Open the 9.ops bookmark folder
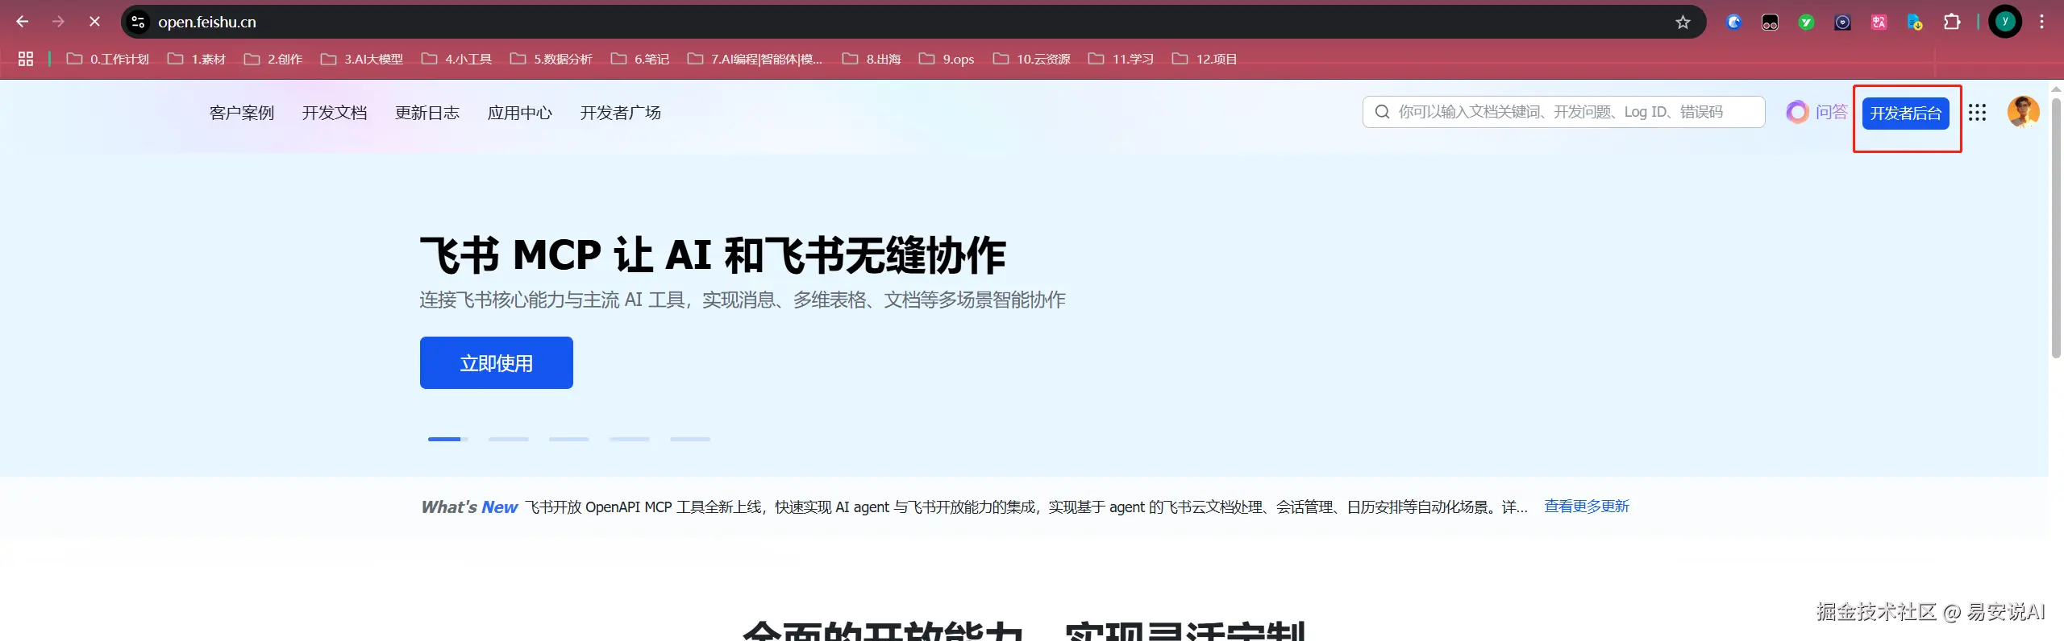This screenshot has height=641, width=2064. click(947, 59)
